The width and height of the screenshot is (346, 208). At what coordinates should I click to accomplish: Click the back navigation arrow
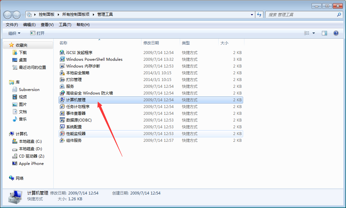[7, 14]
